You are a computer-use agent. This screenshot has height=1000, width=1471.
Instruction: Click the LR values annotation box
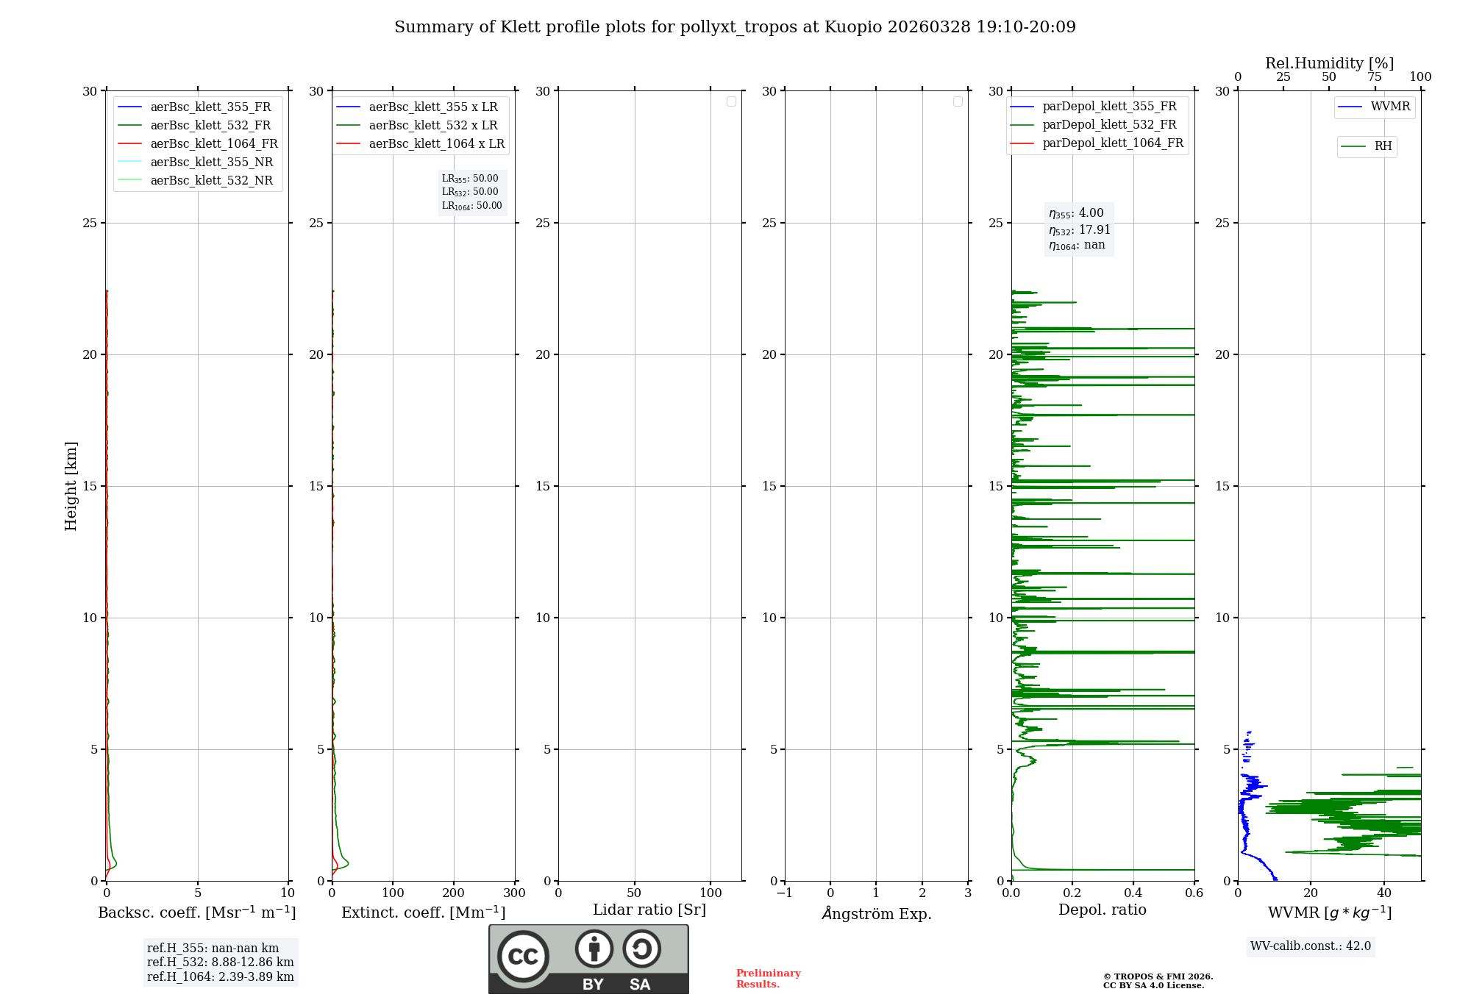point(471,192)
